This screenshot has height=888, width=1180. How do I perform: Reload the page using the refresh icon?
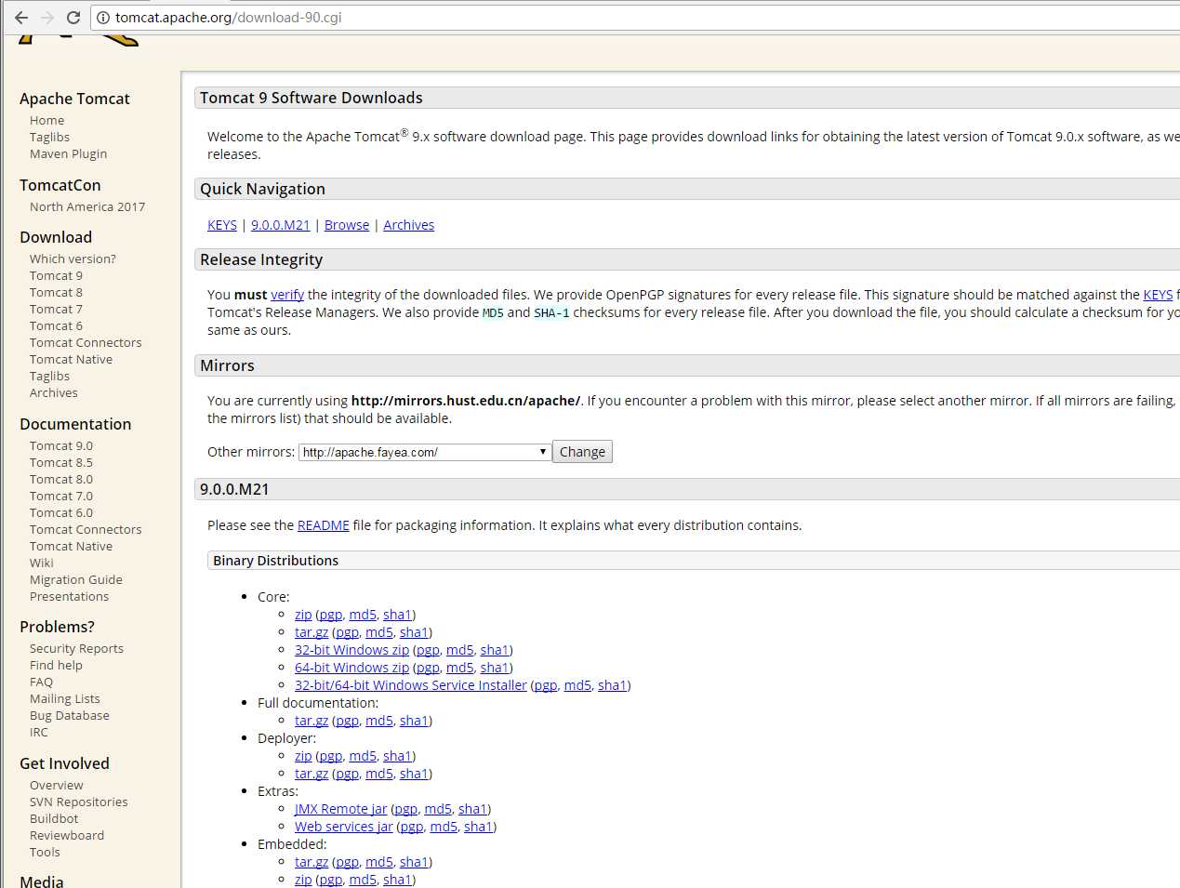[x=73, y=18]
